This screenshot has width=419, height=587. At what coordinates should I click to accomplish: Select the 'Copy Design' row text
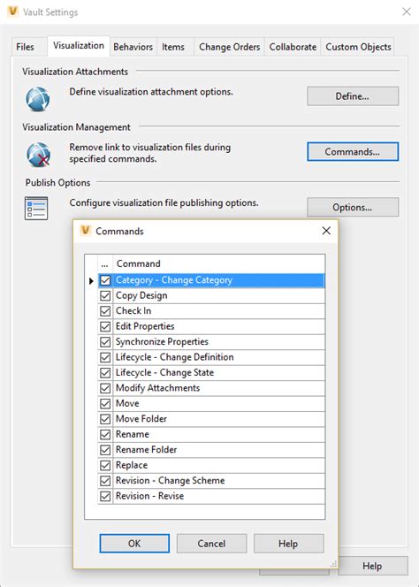point(141,296)
